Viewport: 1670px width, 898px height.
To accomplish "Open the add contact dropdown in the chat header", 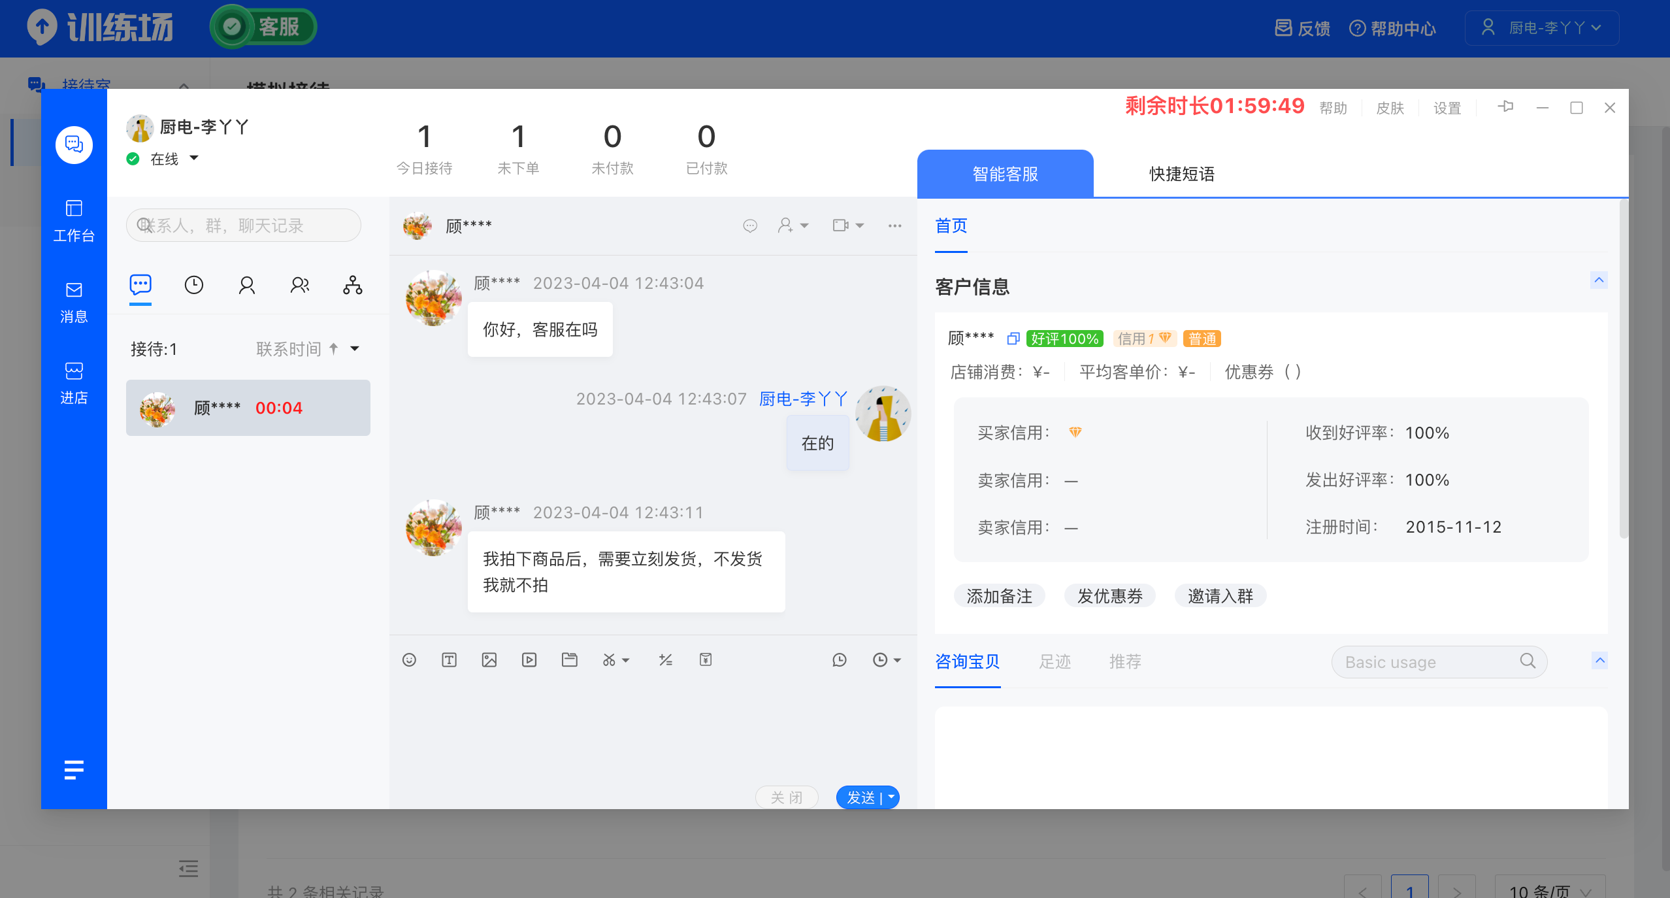I will pyautogui.click(x=793, y=226).
